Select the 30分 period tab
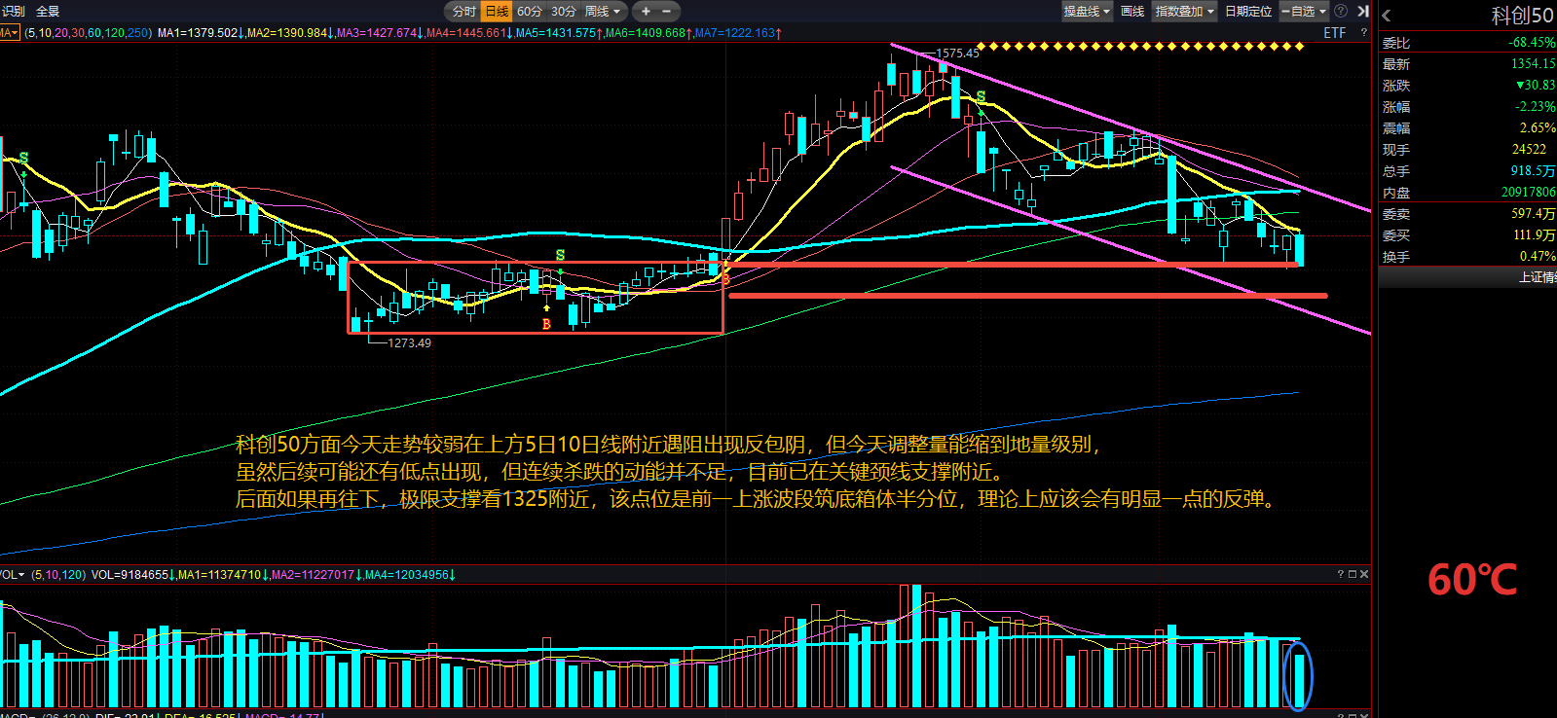The height and width of the screenshot is (718, 1557). point(564,12)
